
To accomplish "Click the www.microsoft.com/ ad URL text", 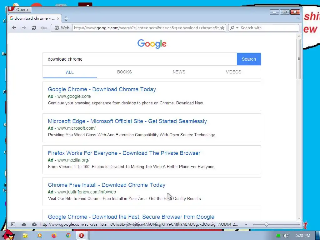I will click(x=76, y=128).
